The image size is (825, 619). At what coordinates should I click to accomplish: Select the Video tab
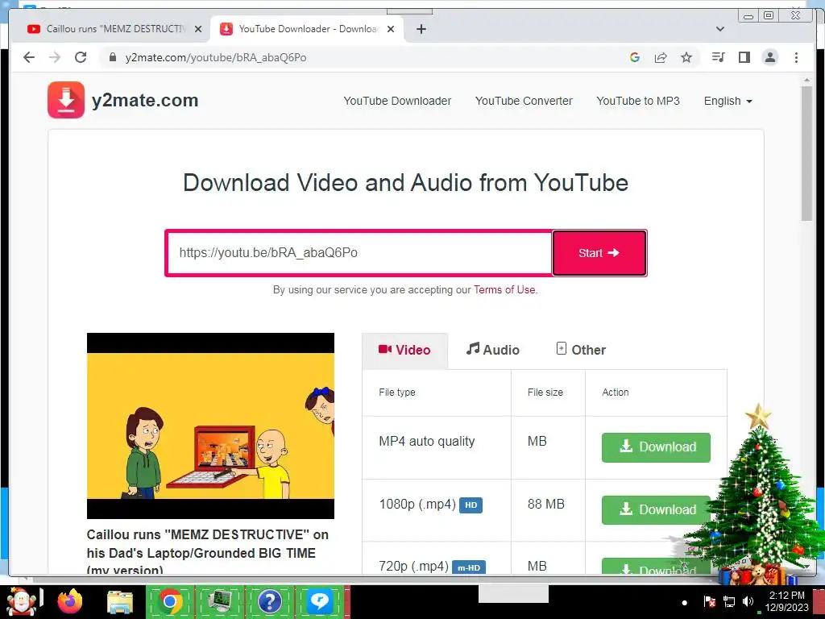click(x=404, y=350)
